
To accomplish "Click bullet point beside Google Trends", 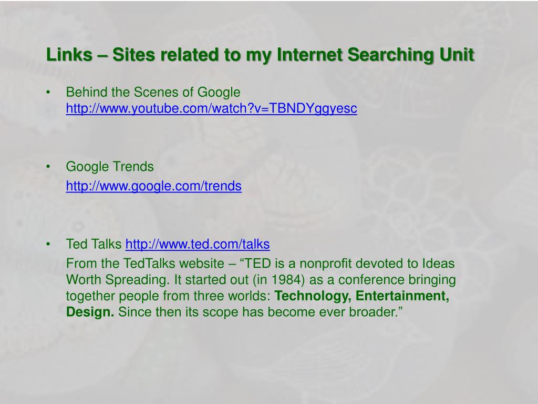I will (x=48, y=167).
